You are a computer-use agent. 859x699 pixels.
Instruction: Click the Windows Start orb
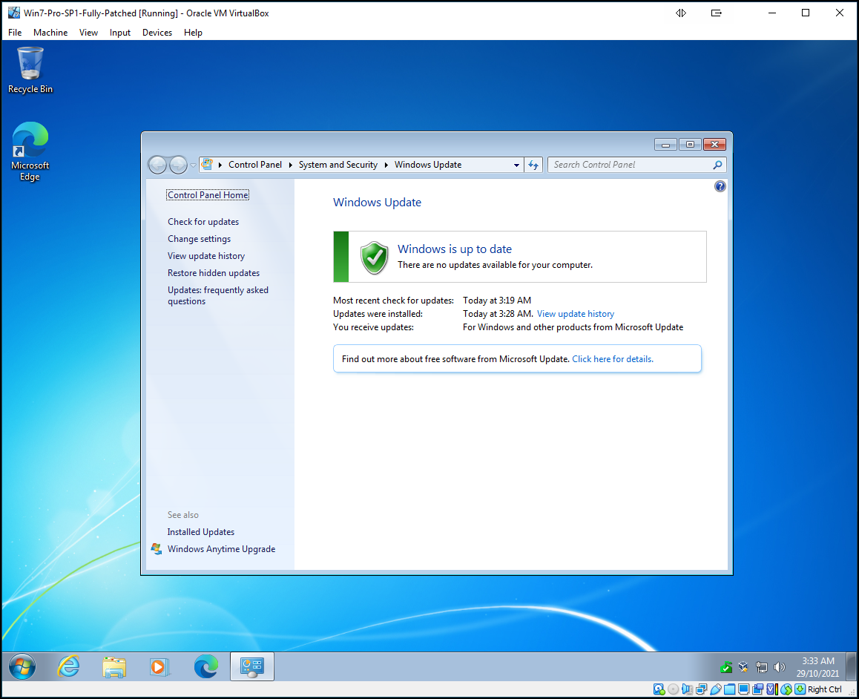(22, 666)
